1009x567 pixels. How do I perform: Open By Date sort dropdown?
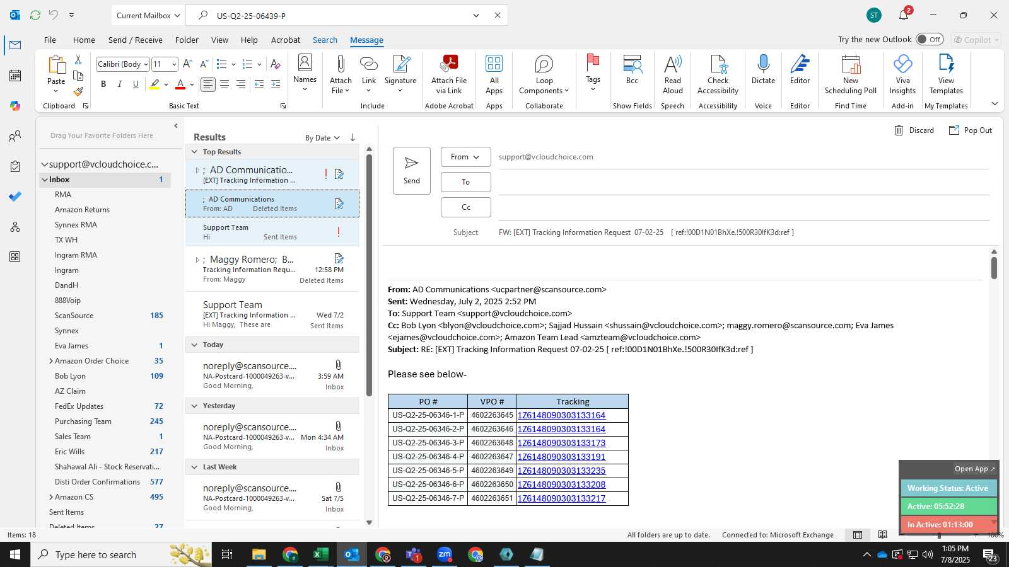click(322, 138)
